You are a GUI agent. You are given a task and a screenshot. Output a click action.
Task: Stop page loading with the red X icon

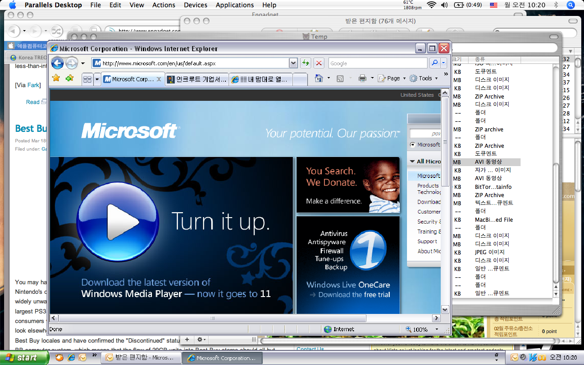319,63
